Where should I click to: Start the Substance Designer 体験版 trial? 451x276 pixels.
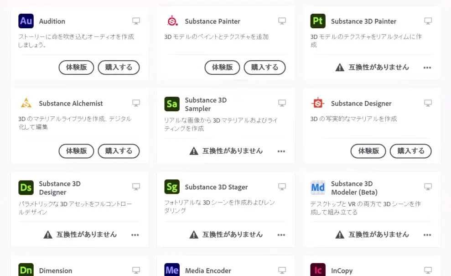tap(368, 151)
